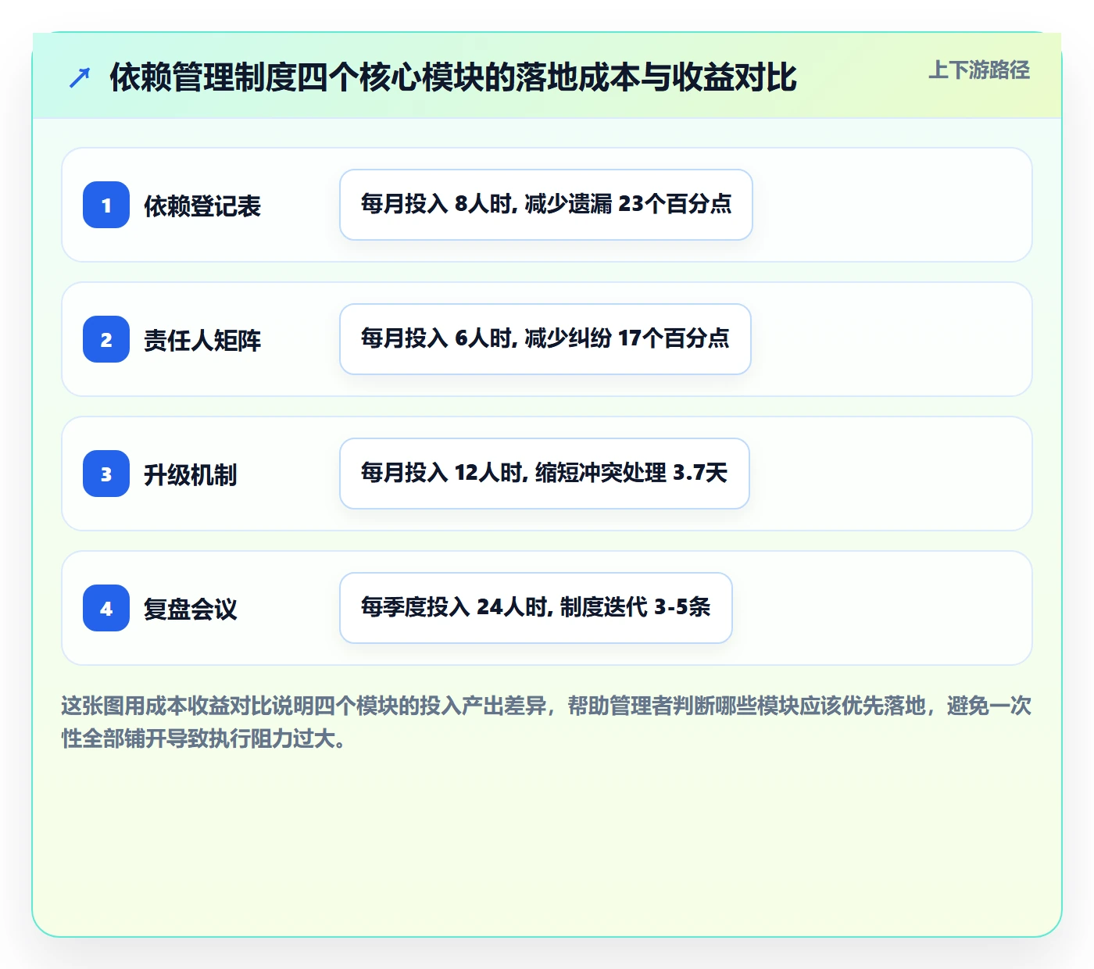Click the 依赖登记表 module name
The width and height of the screenshot is (1094, 969).
pyautogui.click(x=202, y=206)
